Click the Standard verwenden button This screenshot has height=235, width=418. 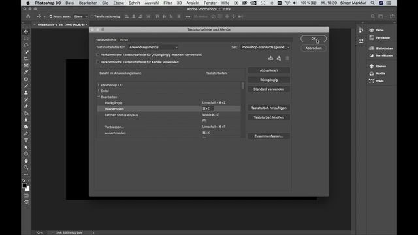(x=268, y=89)
